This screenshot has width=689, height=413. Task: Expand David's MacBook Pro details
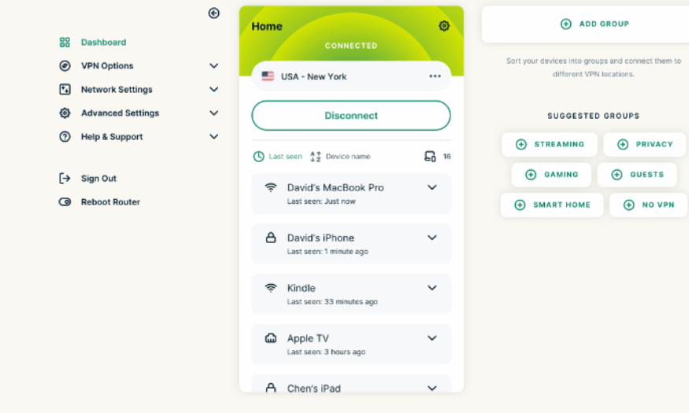432,187
